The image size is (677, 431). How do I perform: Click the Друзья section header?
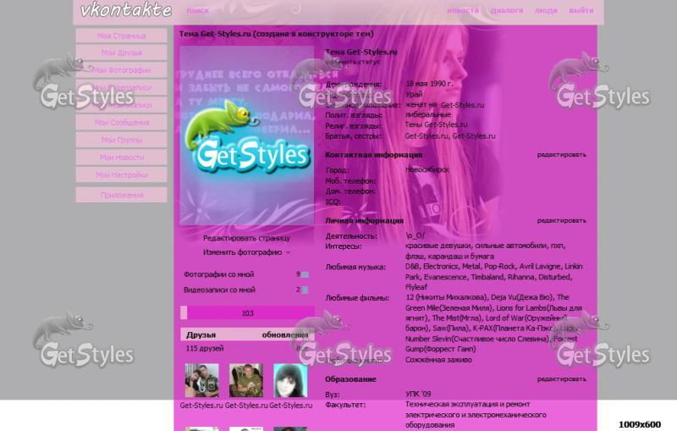(x=201, y=334)
